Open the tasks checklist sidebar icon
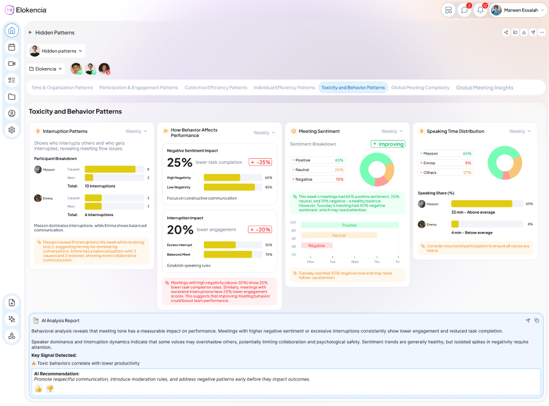This screenshot has width=549, height=406. click(12, 80)
